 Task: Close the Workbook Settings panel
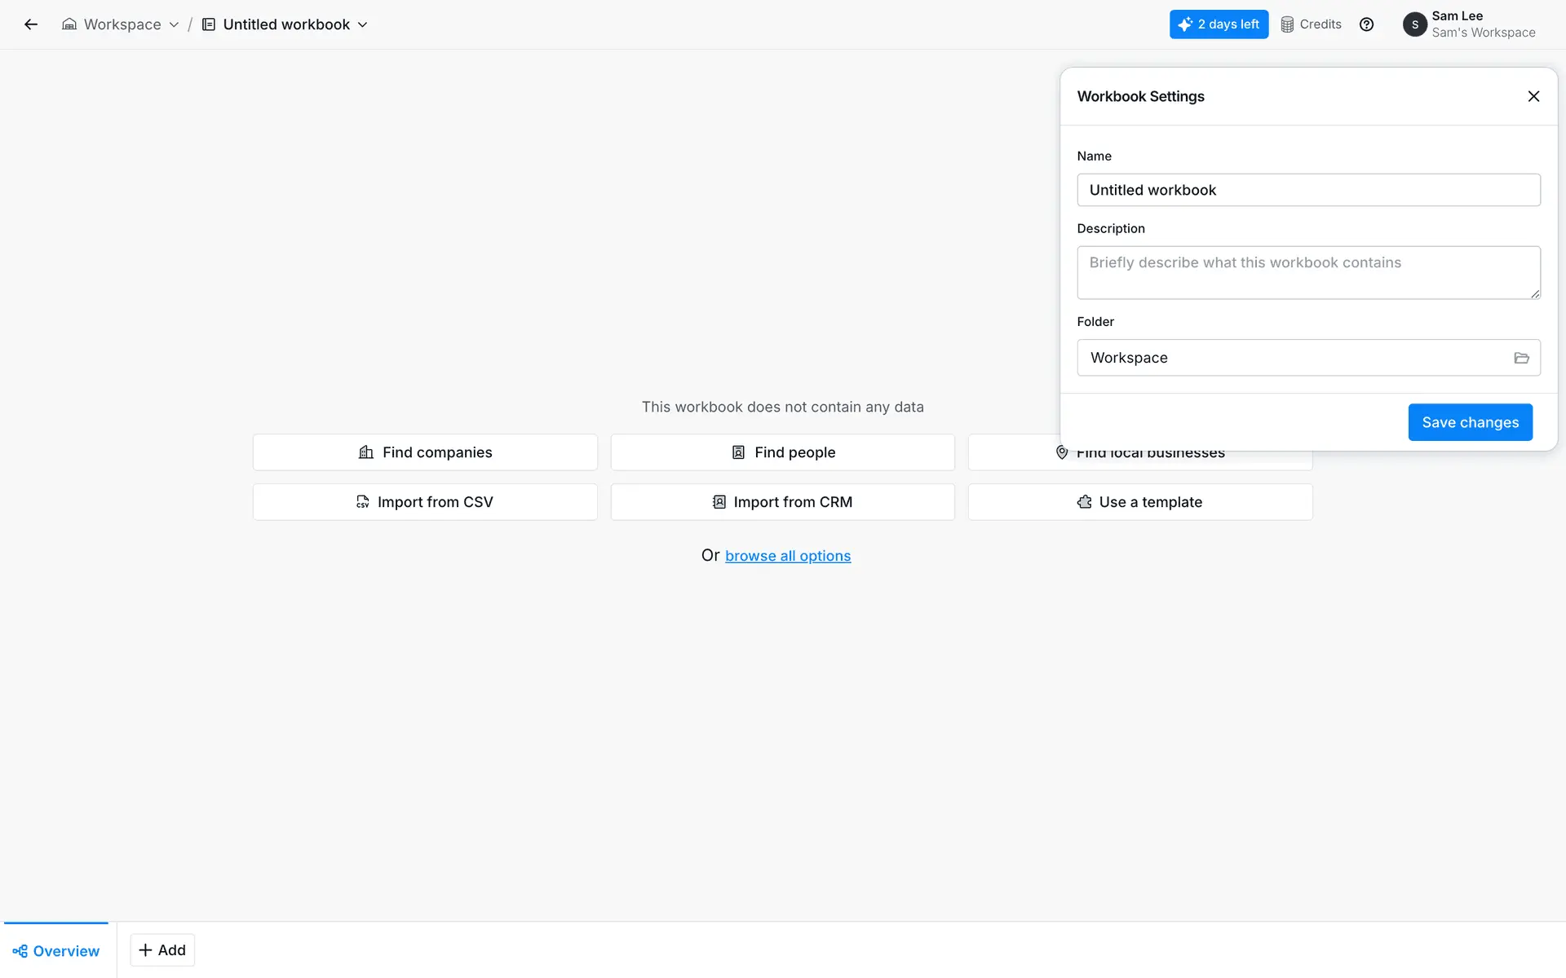pos(1533,96)
